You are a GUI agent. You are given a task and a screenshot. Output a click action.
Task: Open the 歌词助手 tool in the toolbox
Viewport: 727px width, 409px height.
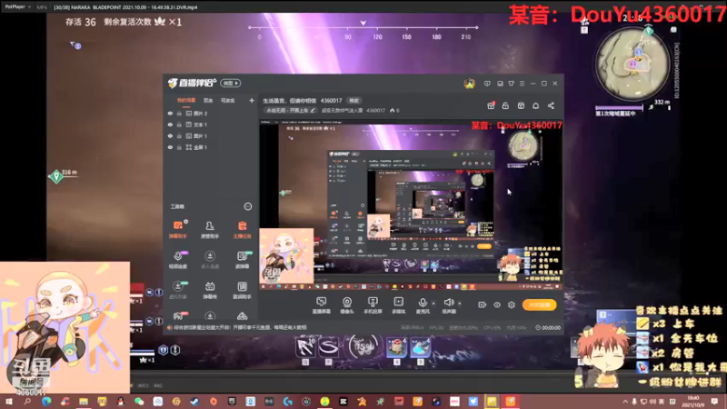tap(242, 290)
